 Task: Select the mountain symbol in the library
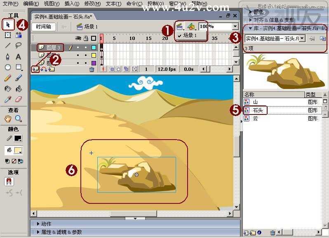pyautogui.click(x=282, y=102)
